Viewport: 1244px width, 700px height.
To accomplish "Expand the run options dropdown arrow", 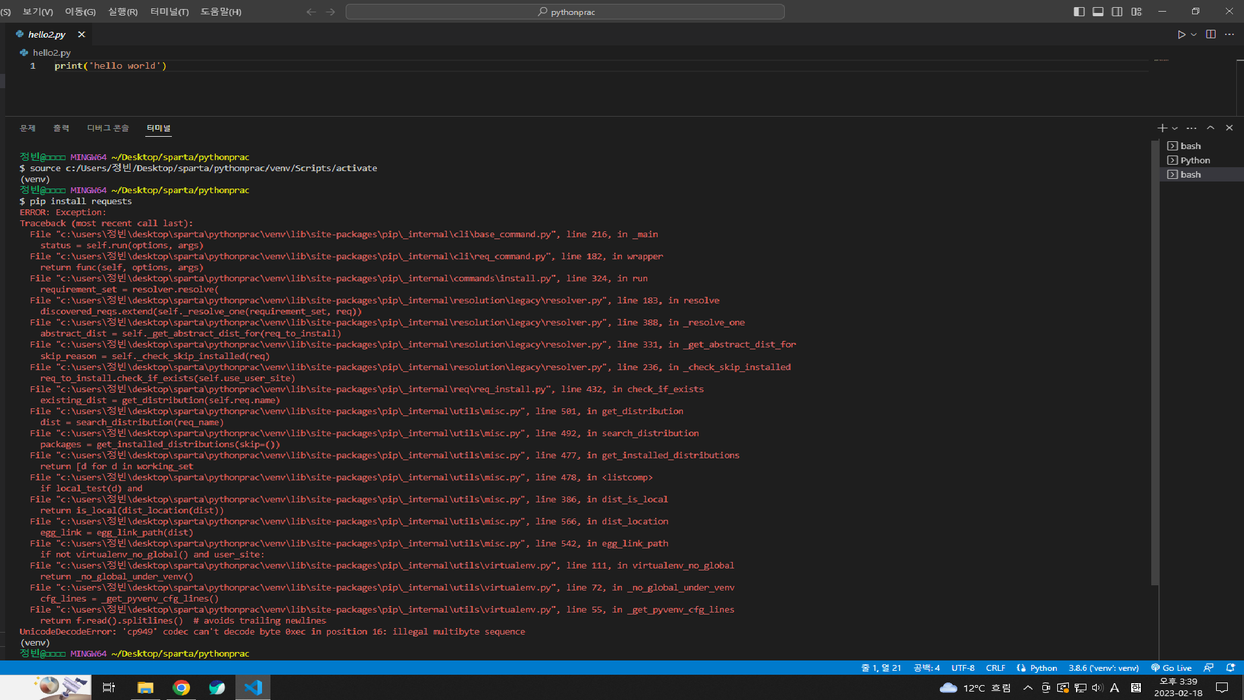I will tap(1193, 34).
